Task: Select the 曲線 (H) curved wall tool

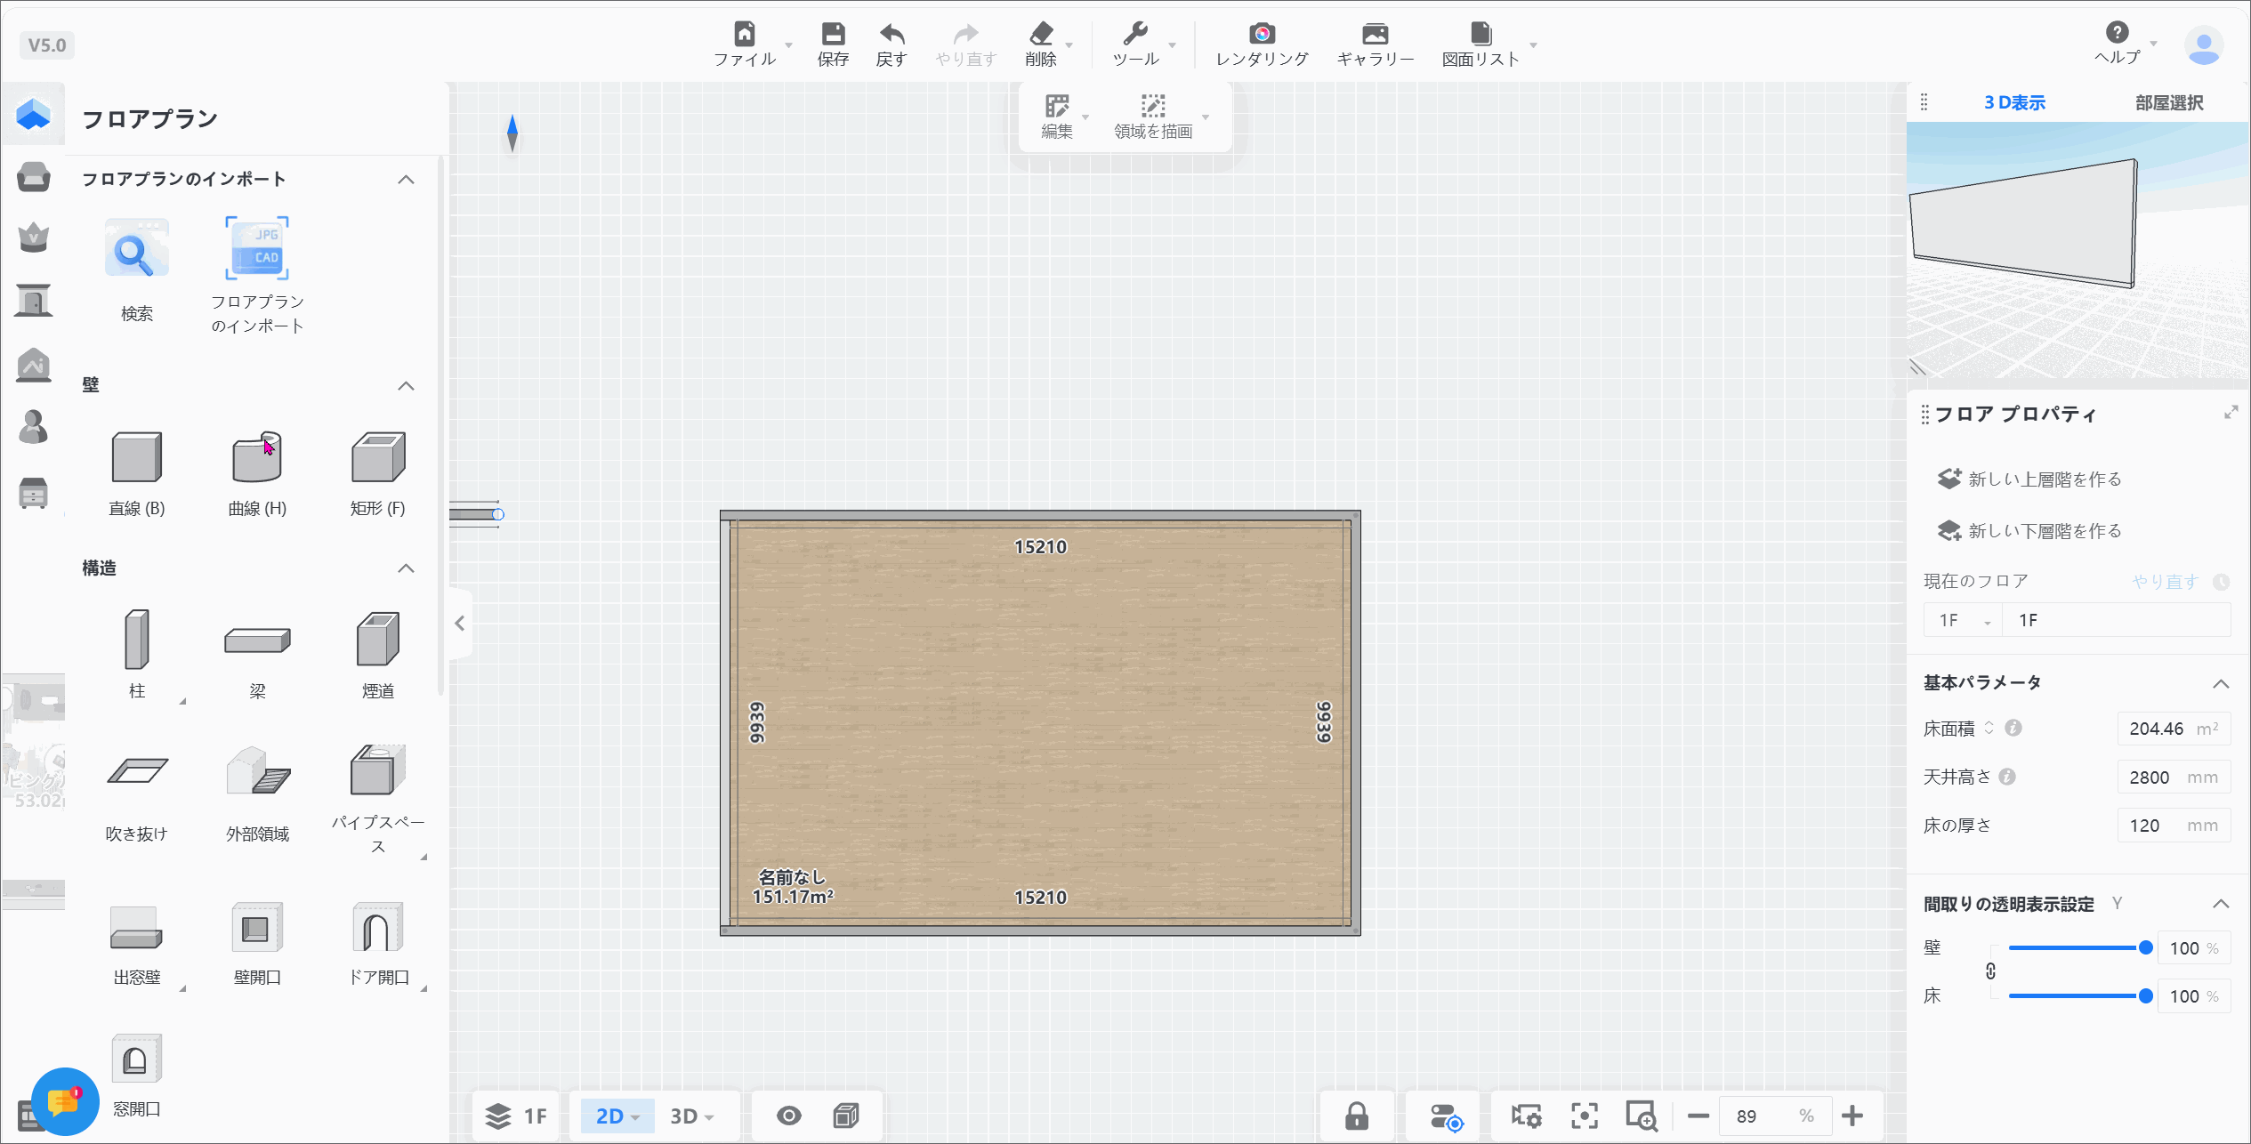Action: (257, 473)
